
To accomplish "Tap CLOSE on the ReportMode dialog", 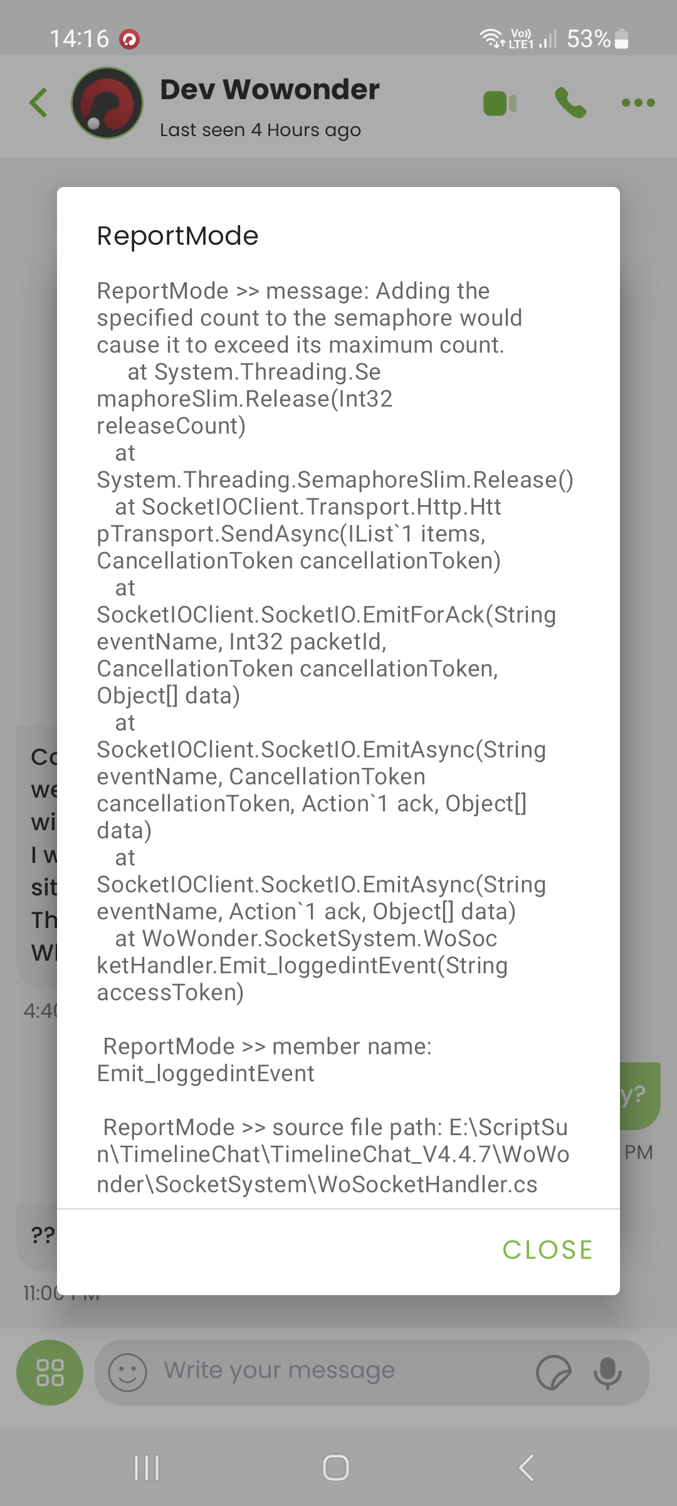I will [x=547, y=1249].
